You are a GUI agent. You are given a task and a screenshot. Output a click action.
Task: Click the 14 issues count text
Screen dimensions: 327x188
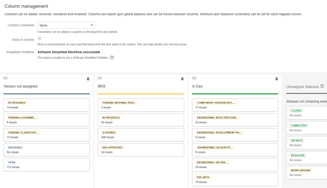point(12,107)
